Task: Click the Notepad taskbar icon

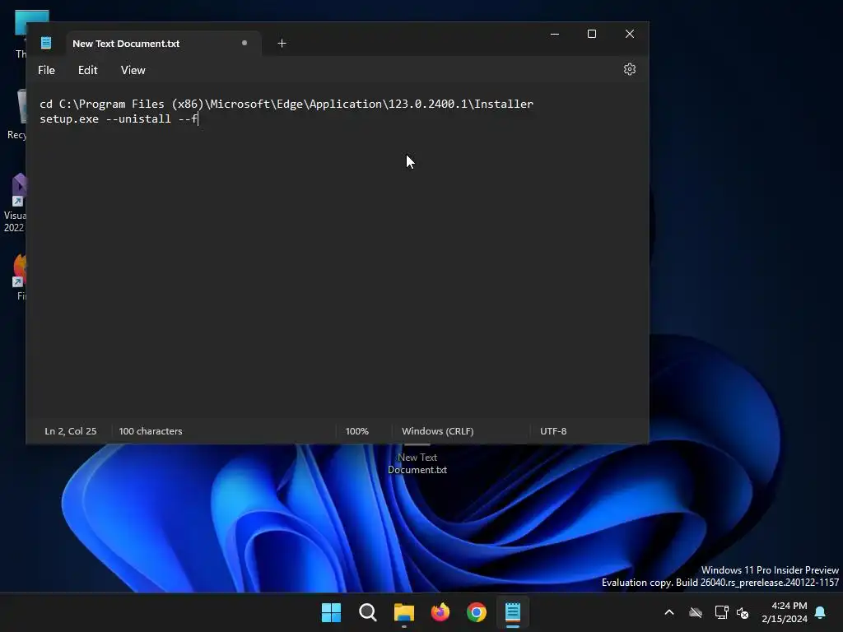Action: (x=512, y=612)
